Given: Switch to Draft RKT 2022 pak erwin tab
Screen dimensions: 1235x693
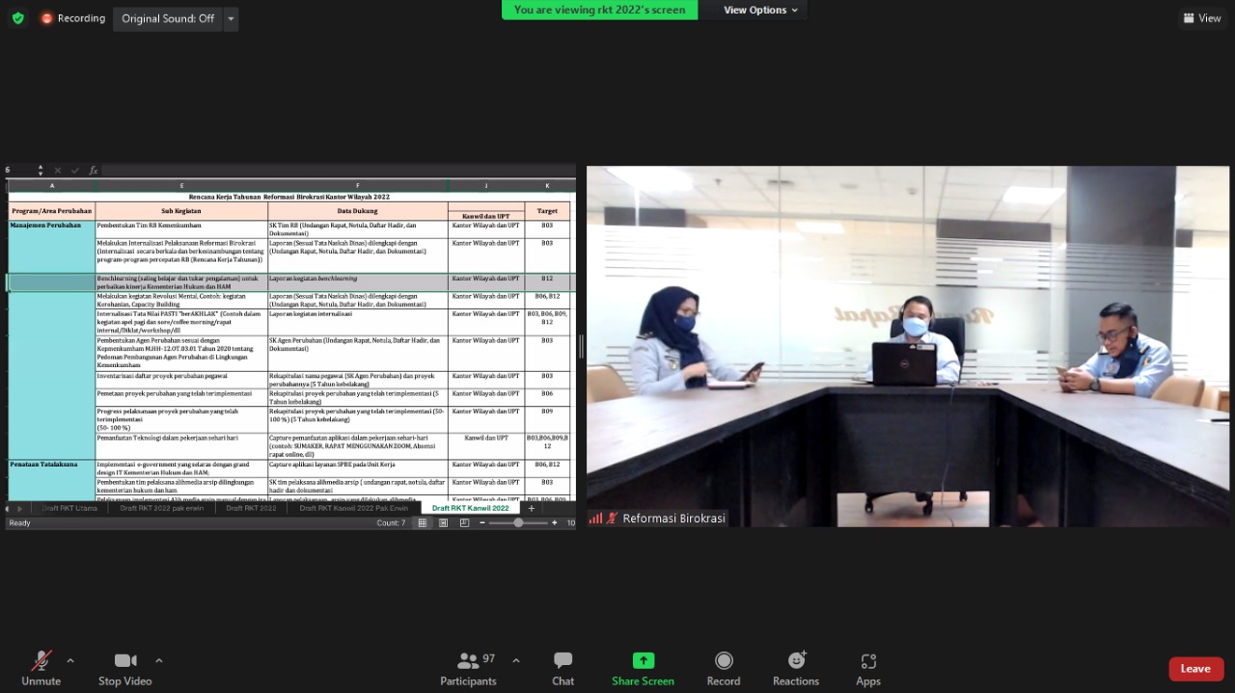Looking at the screenshot, I should pos(162,508).
